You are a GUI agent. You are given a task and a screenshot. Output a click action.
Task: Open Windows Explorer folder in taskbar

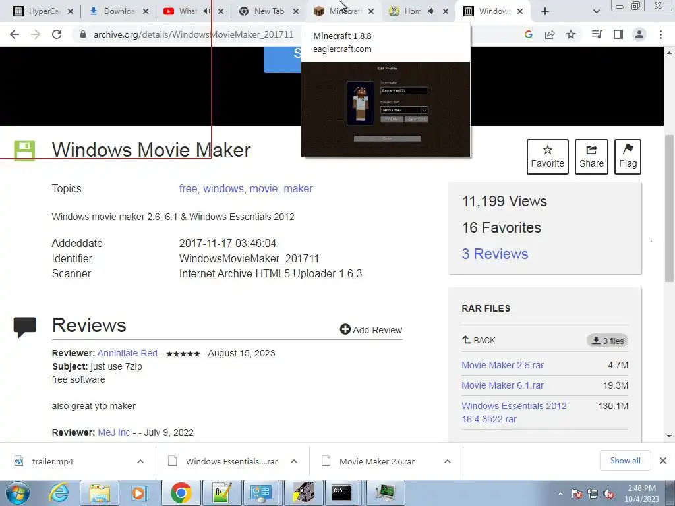100,493
